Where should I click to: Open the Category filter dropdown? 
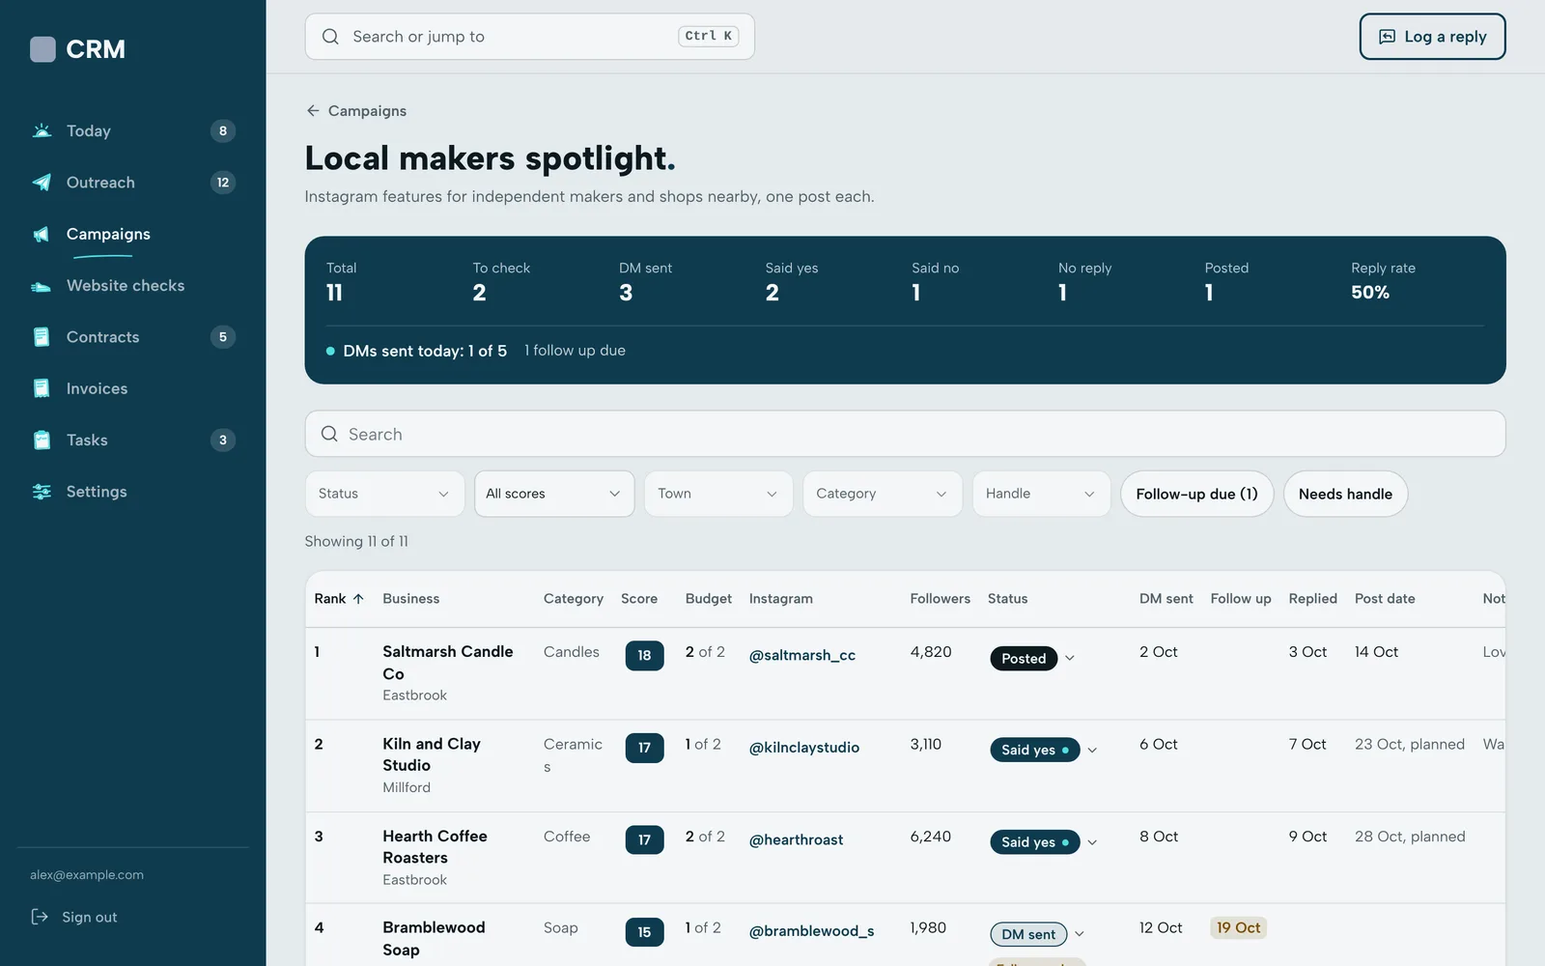point(883,494)
